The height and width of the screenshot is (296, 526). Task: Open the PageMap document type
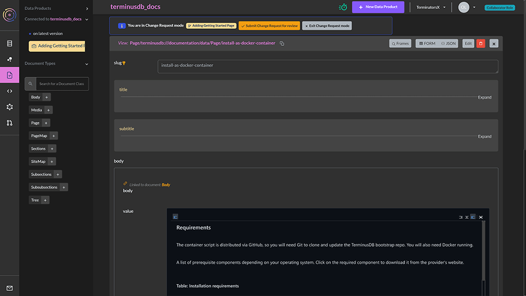coord(39,136)
